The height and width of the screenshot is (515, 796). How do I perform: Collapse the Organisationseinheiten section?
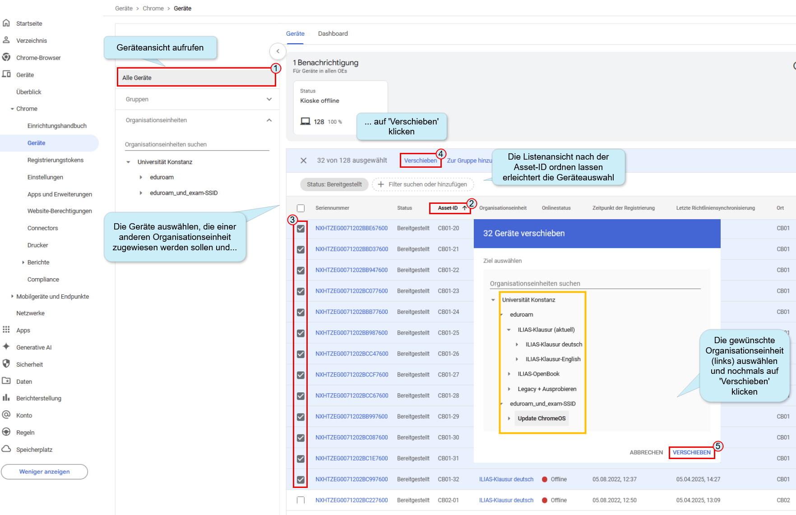[x=269, y=120]
